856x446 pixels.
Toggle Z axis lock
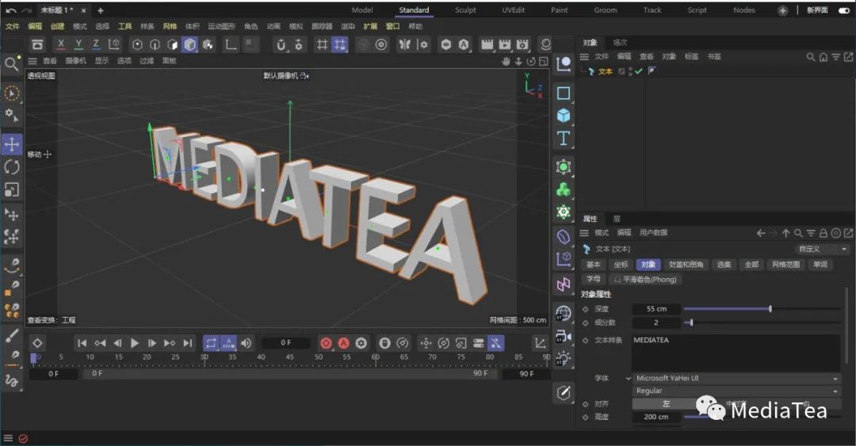point(96,44)
